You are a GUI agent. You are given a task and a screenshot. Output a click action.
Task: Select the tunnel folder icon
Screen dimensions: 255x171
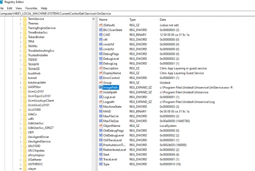click(25, 78)
